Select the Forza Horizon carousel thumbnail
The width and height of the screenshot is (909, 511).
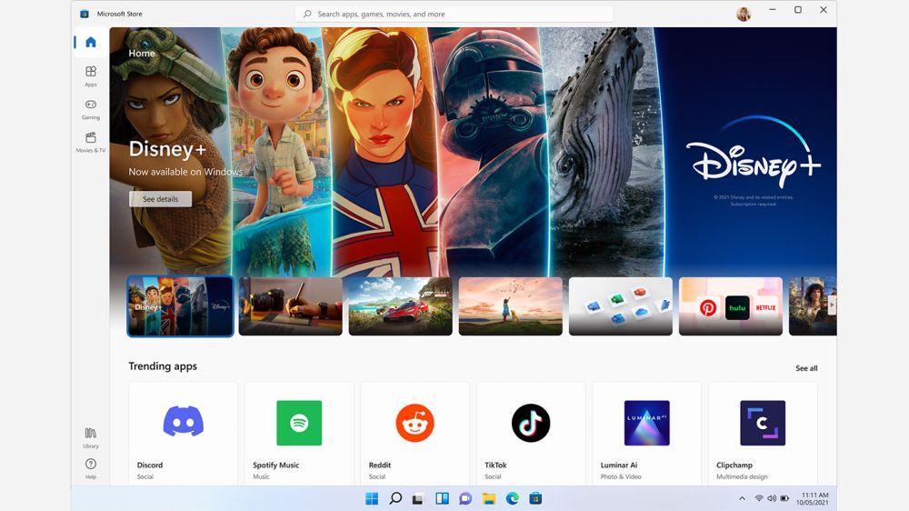[x=401, y=306]
